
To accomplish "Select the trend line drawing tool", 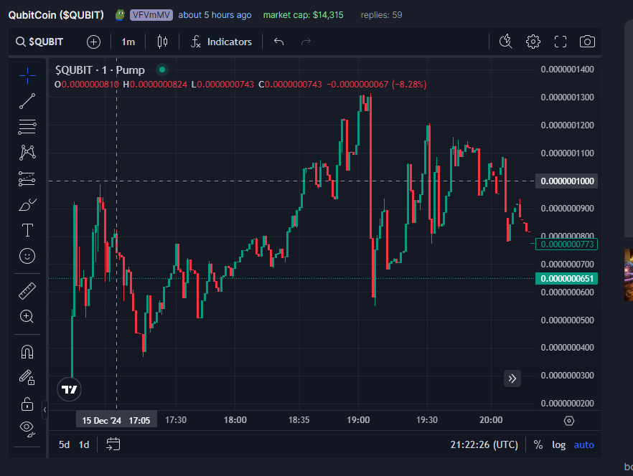I will pos(27,101).
